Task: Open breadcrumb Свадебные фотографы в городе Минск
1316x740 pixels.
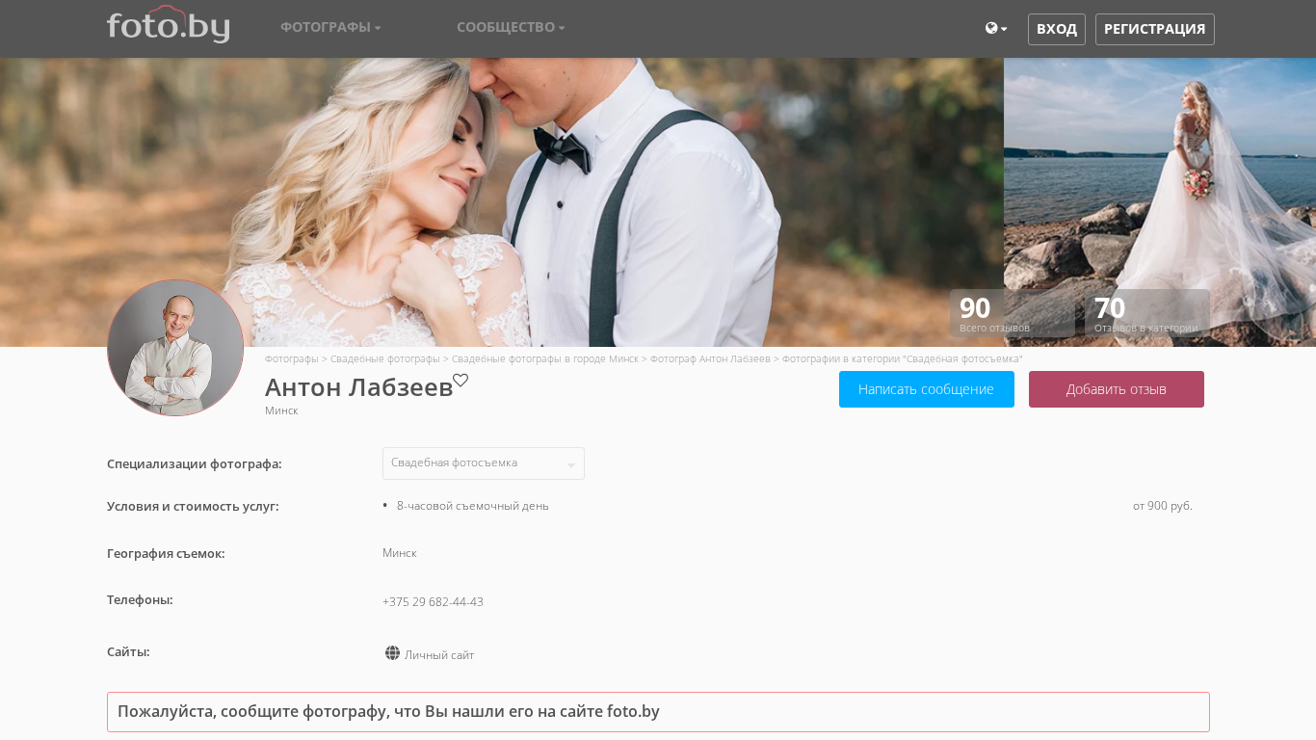Action: [544, 359]
